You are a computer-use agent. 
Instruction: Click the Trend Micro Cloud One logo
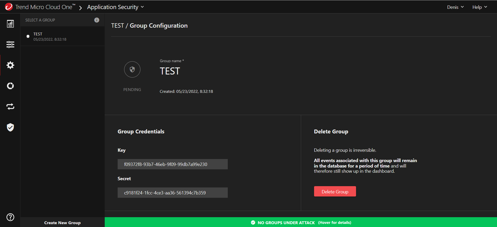pos(9,7)
